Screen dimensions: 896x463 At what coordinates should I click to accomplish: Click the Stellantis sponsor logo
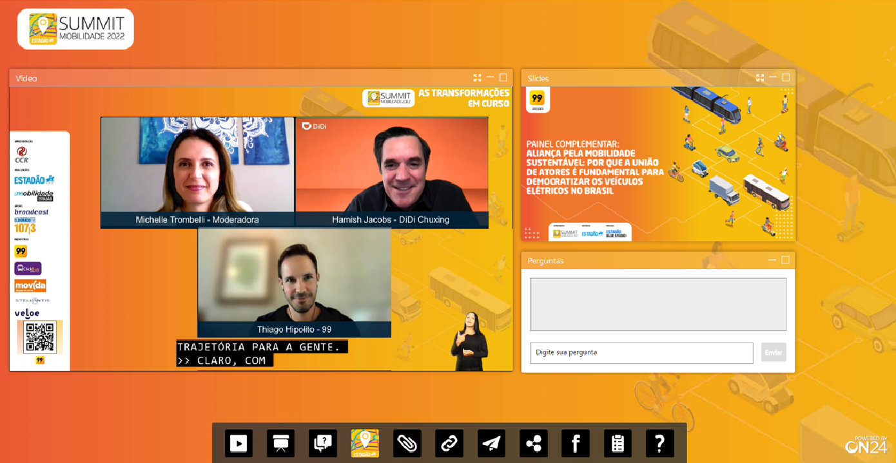32,301
